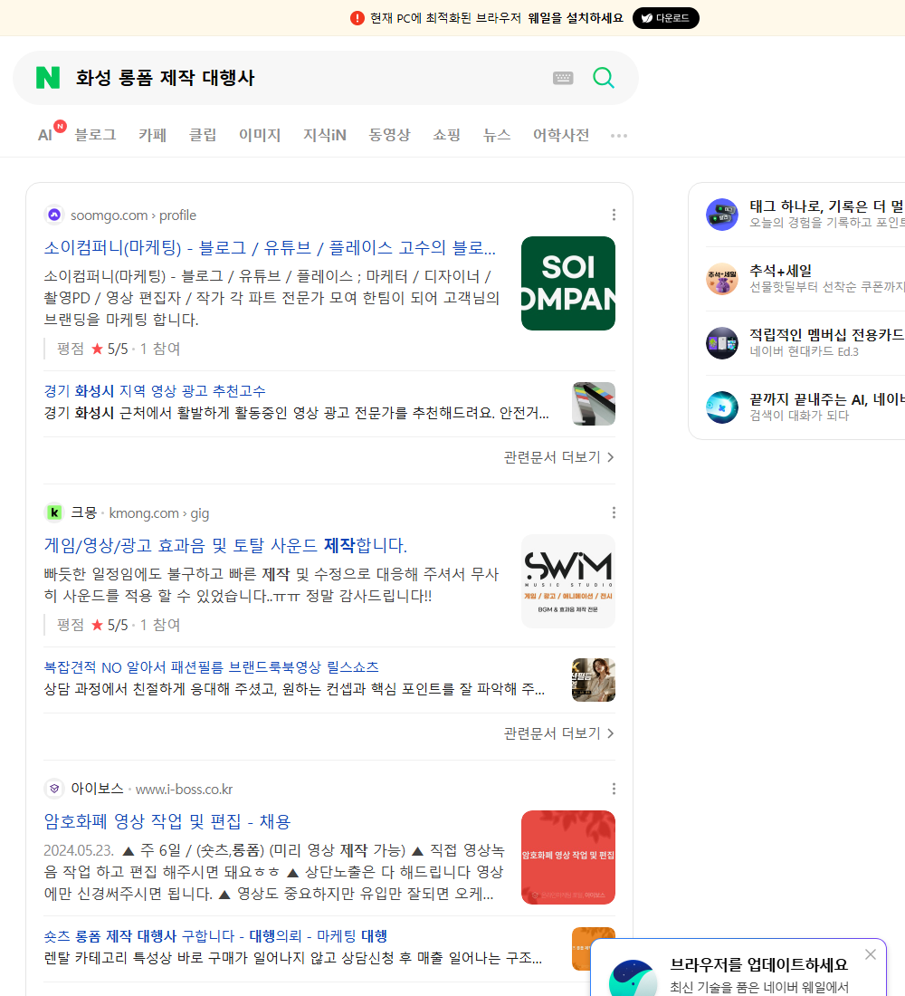Screen dimensions: 905x996
Task: Click the green Naver N logo
Action: click(48, 78)
